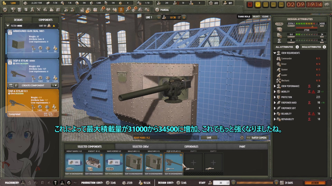Expand Mobility attribute group
332x186 pixels.
(x=275, y=92)
